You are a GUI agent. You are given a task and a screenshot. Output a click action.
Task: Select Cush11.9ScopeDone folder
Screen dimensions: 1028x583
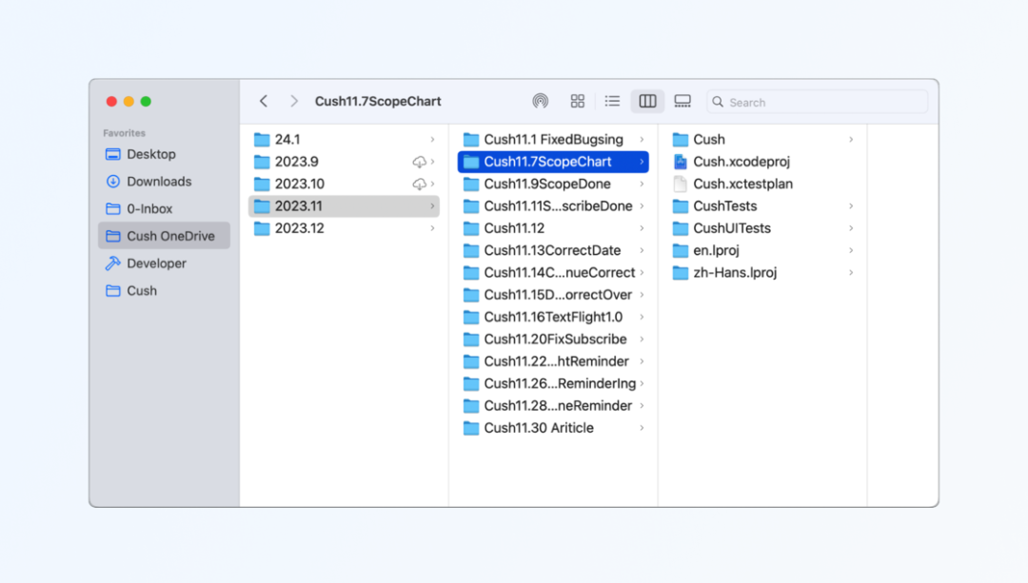553,185
